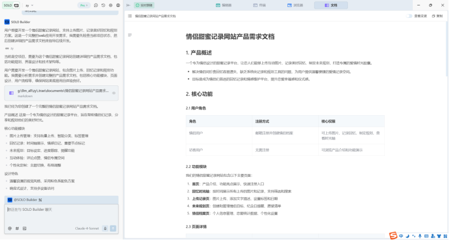Click the moon icon in input toolbar

point(407,236)
